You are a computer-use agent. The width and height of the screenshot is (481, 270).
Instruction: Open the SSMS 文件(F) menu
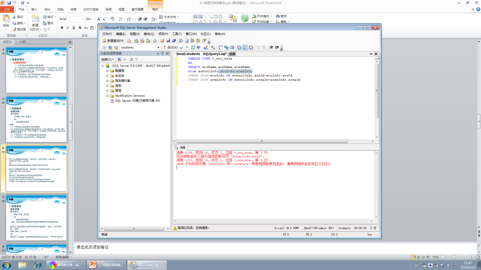click(107, 34)
